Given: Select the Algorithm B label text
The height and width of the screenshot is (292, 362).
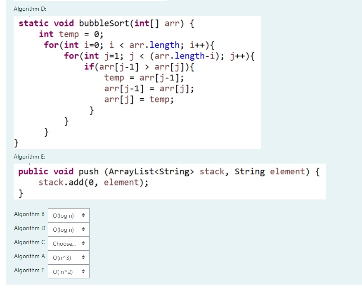Looking at the screenshot, I should [29, 214].
